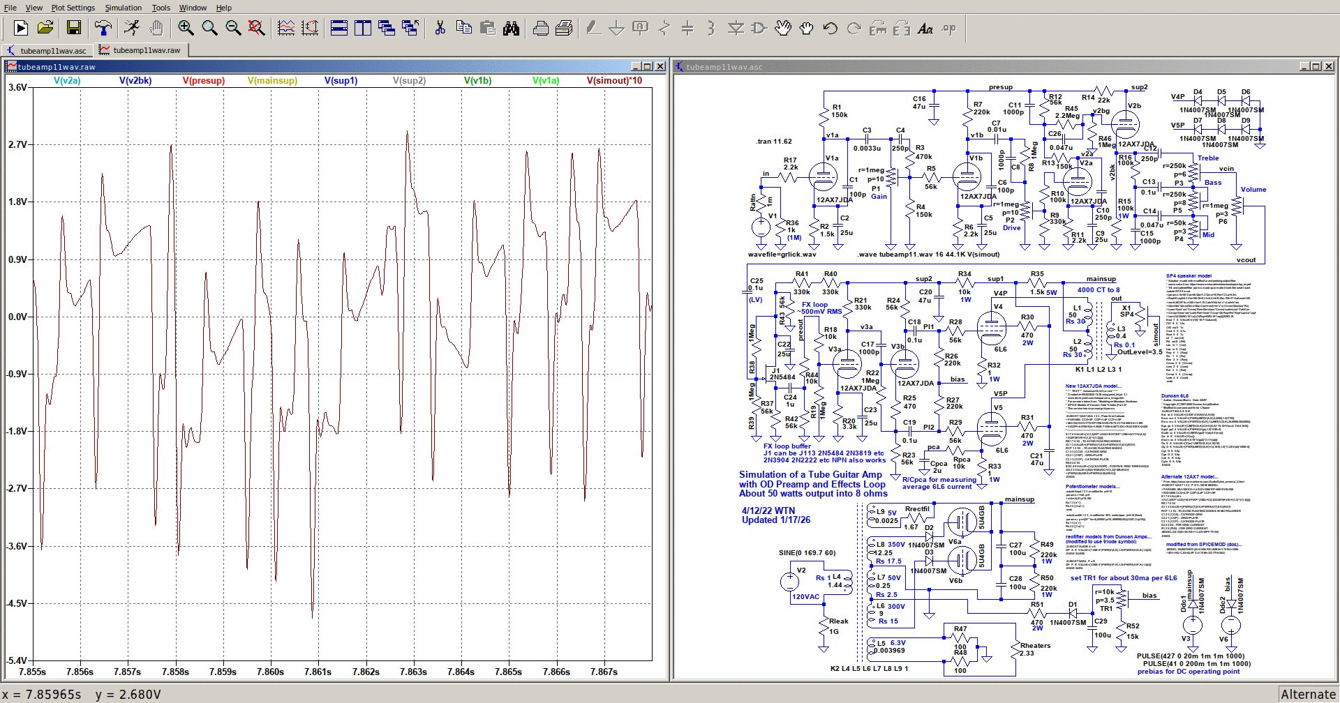Cascade windows using the toolbar icon
The height and width of the screenshot is (703, 1340).
[387, 28]
